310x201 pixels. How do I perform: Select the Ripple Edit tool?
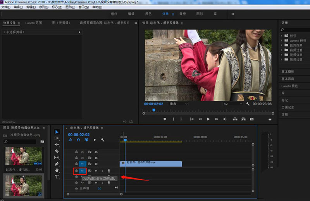57,144
